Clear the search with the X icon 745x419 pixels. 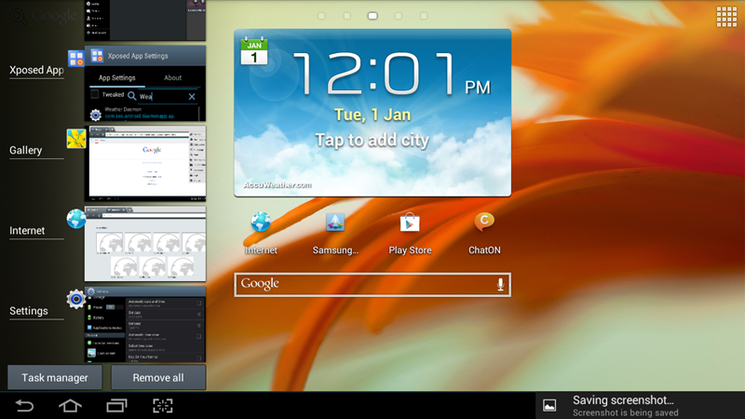click(x=192, y=97)
